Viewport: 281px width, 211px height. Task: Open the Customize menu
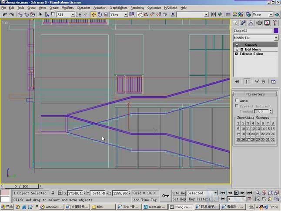click(x=154, y=8)
